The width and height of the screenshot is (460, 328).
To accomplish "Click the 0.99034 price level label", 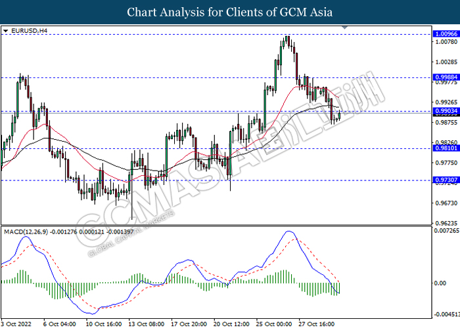I will coord(446,111).
